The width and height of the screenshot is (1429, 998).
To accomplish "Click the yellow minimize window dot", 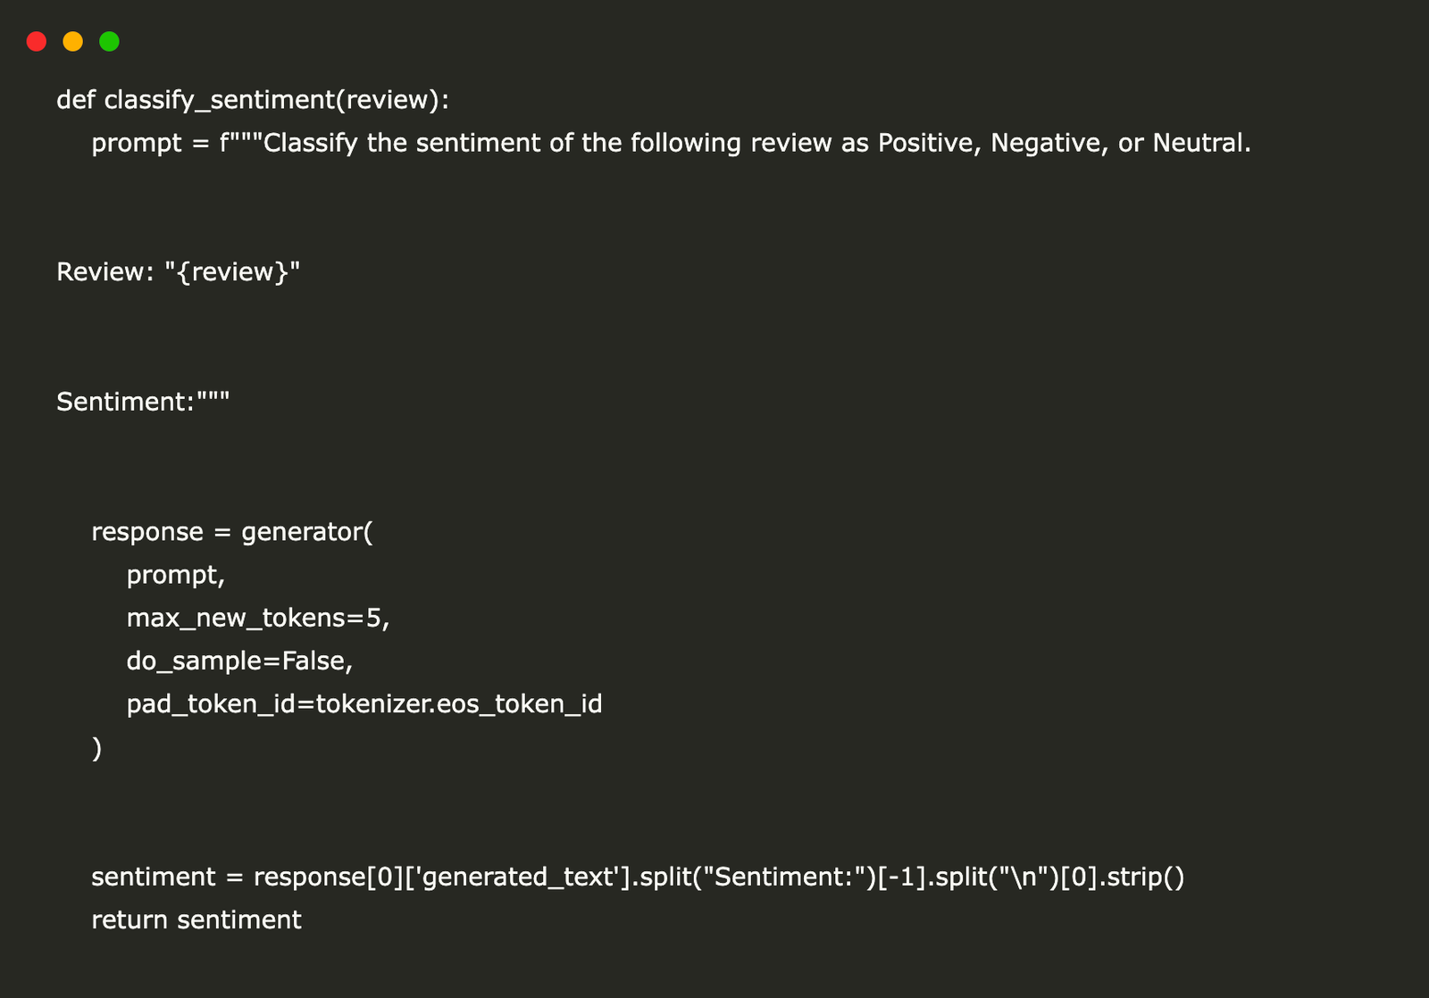I will (x=73, y=41).
